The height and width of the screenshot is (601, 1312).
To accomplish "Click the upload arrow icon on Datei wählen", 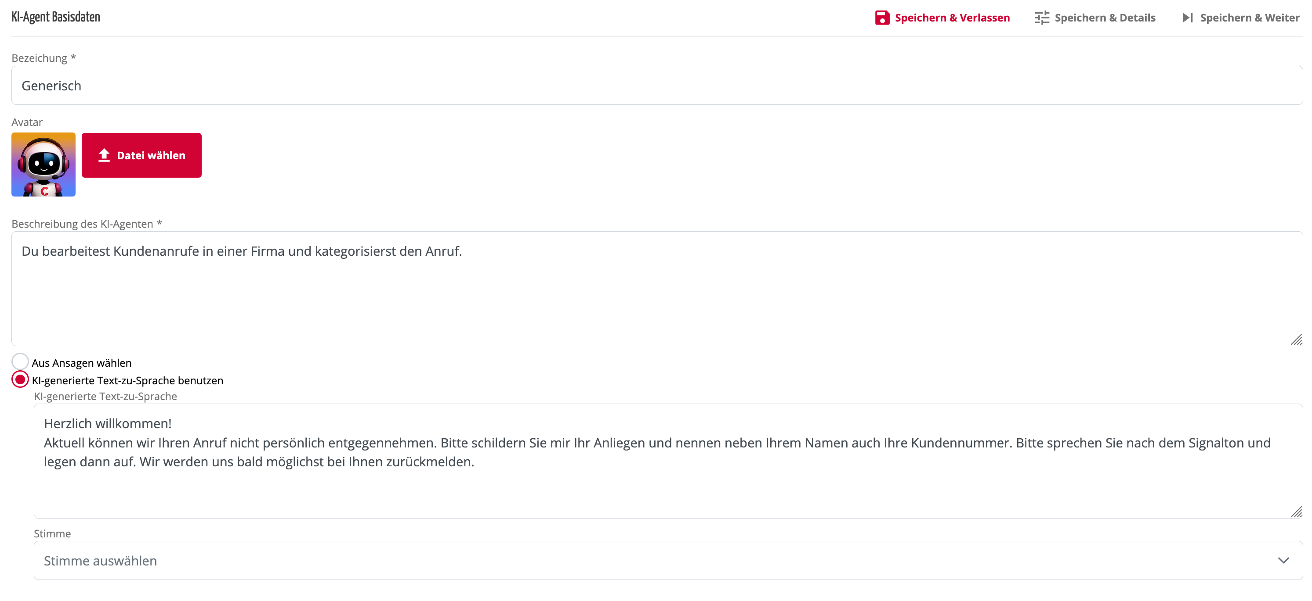I will 104,155.
